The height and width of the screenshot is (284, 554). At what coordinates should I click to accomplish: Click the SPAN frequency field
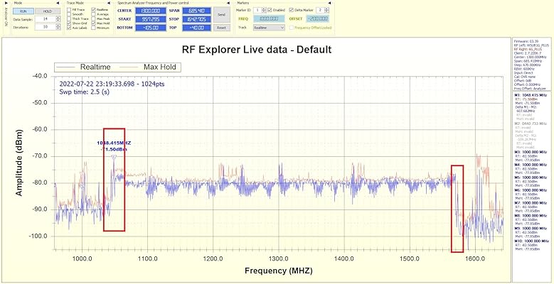[196, 11]
